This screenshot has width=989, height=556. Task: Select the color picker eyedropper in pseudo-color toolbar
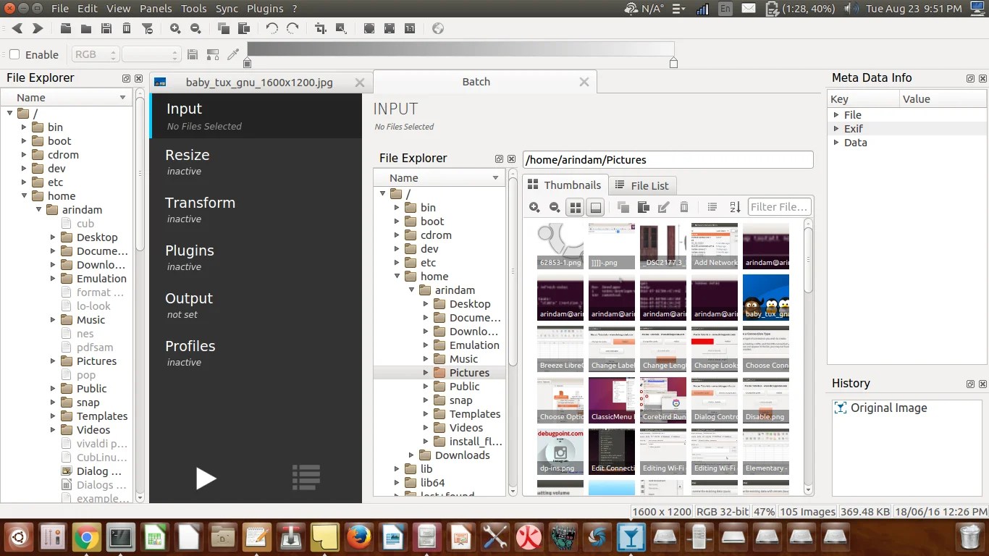[x=232, y=54]
